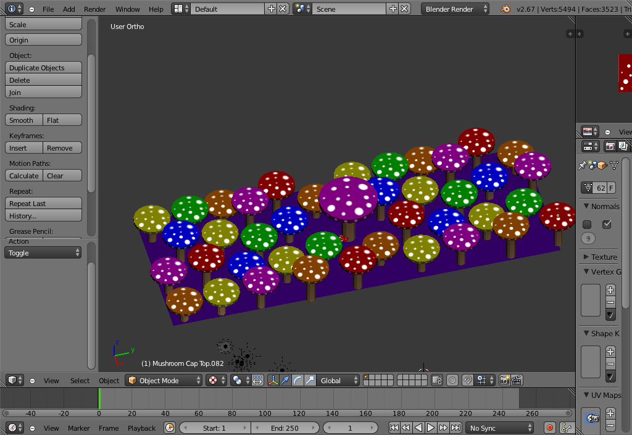Open the Render menu
Screen dimensions: 632x435
click(94, 9)
